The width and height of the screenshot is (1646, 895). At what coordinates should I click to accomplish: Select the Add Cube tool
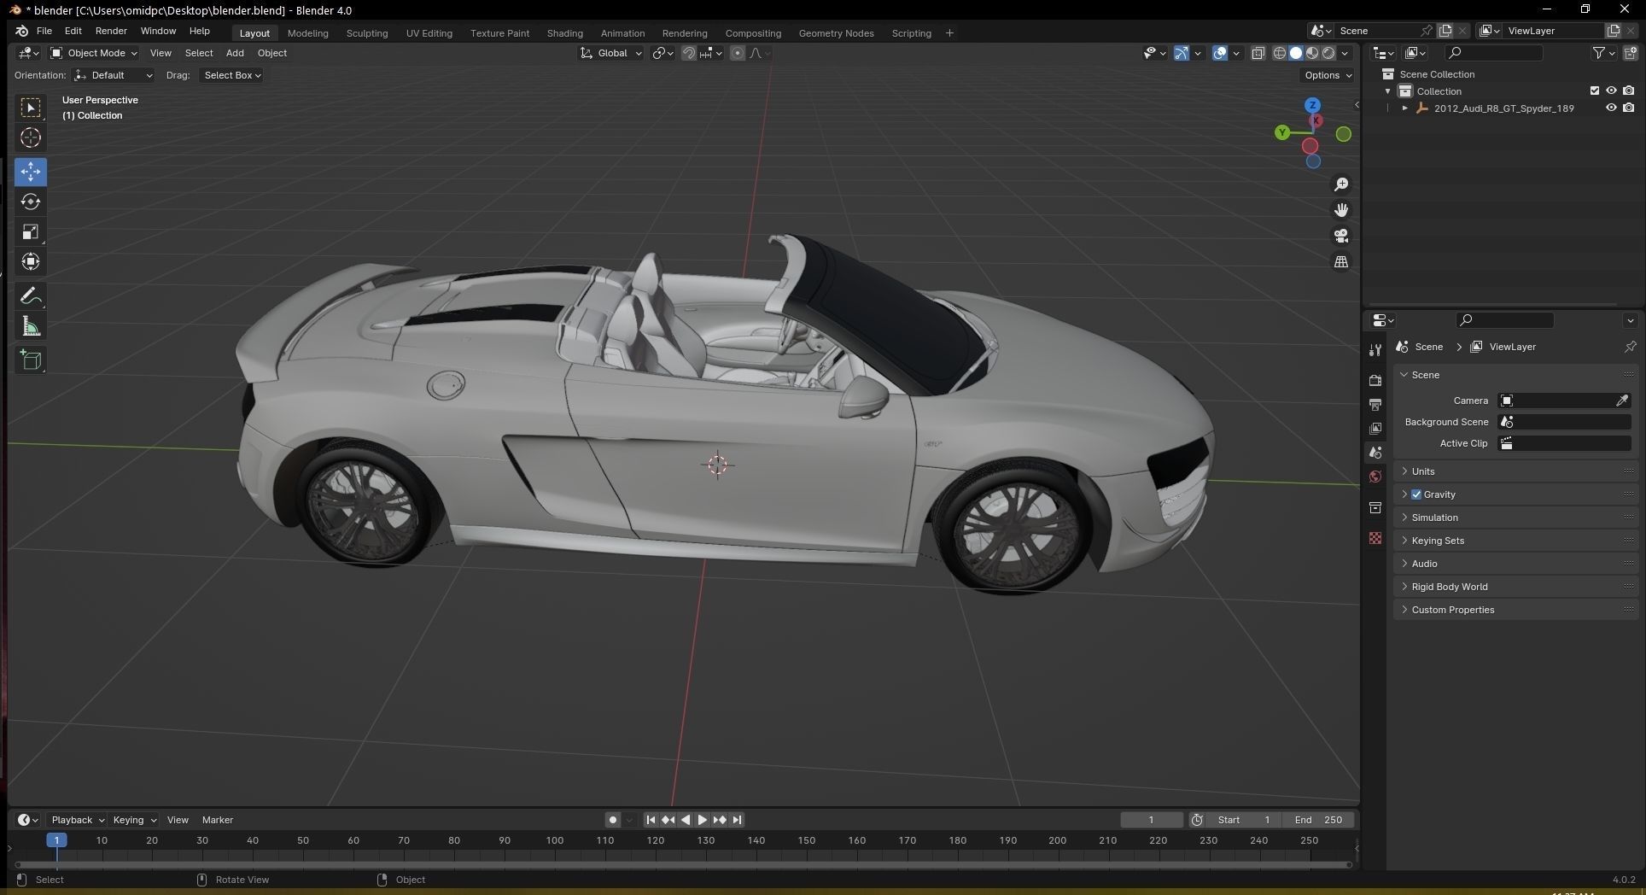(x=31, y=360)
